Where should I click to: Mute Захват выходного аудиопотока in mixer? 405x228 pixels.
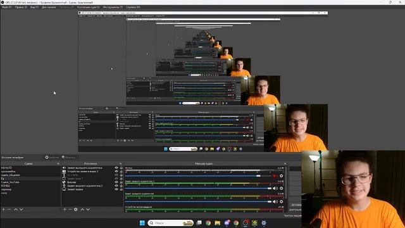275,201
